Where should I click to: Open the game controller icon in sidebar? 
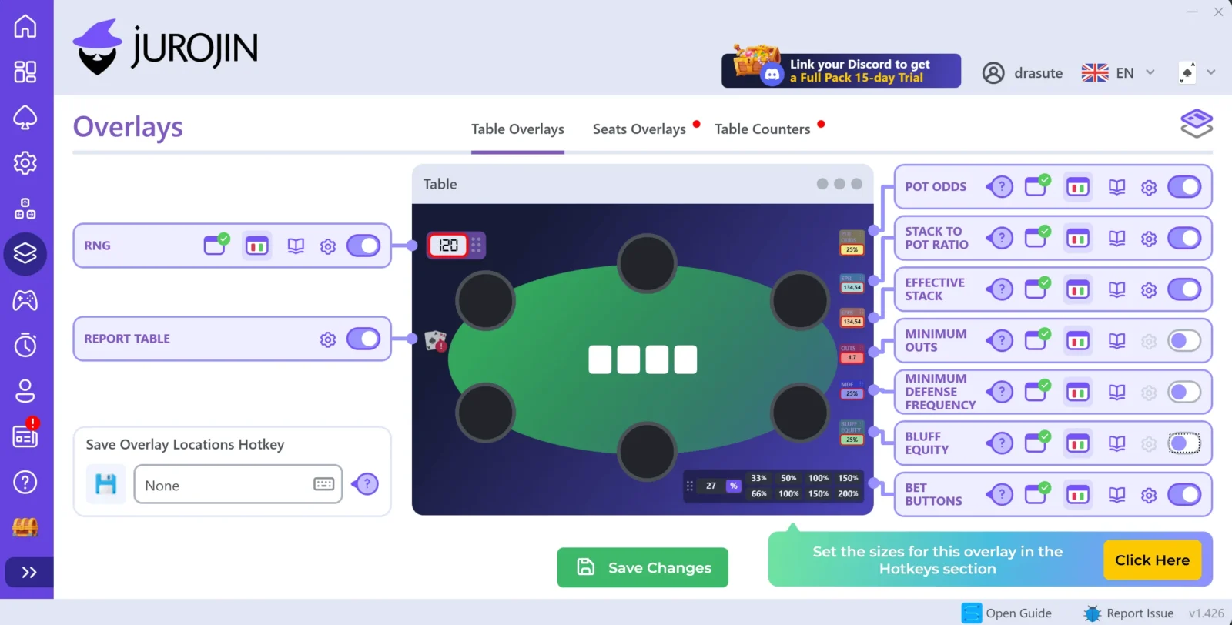(x=25, y=299)
